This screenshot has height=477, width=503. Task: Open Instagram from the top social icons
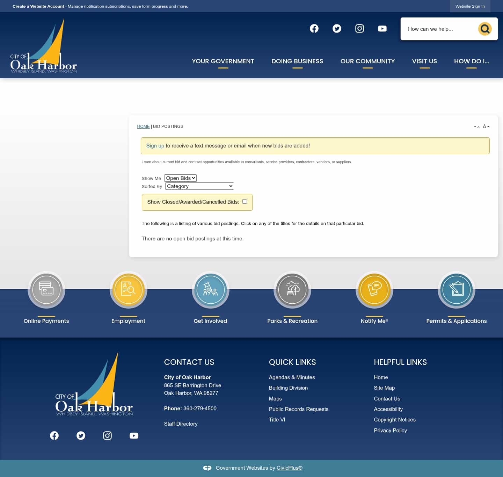[359, 28]
